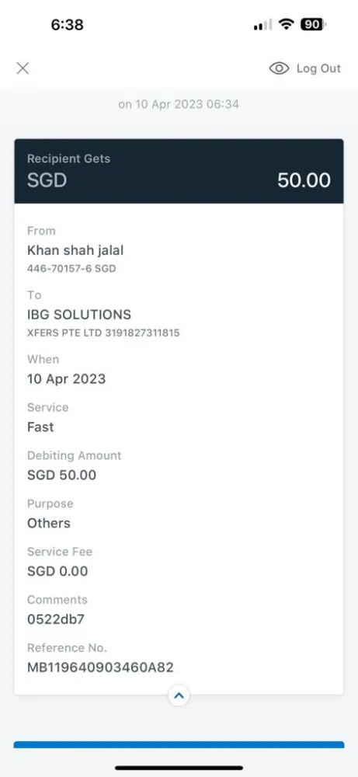Tap the Recipient Gets SGD 50.00 header
This screenshot has height=777, width=358.
[x=179, y=171]
